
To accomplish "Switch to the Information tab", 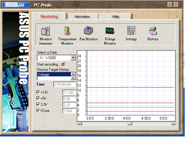I will 82,16.
